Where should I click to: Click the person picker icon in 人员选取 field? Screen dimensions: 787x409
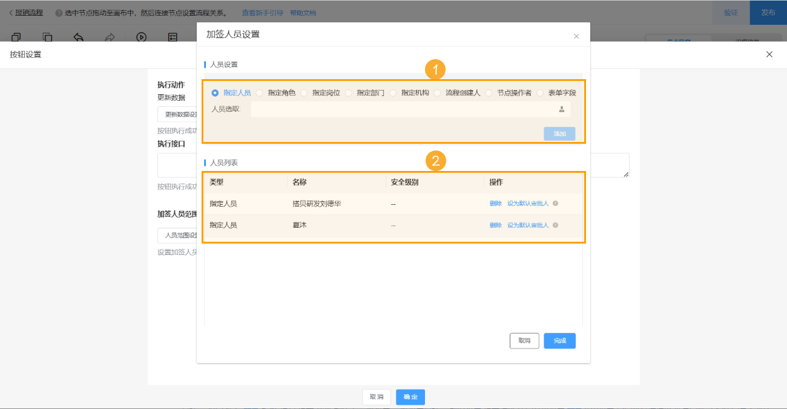562,109
